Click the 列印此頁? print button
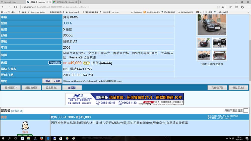The width and height of the screenshot is (251, 141). pyautogui.click(x=217, y=88)
